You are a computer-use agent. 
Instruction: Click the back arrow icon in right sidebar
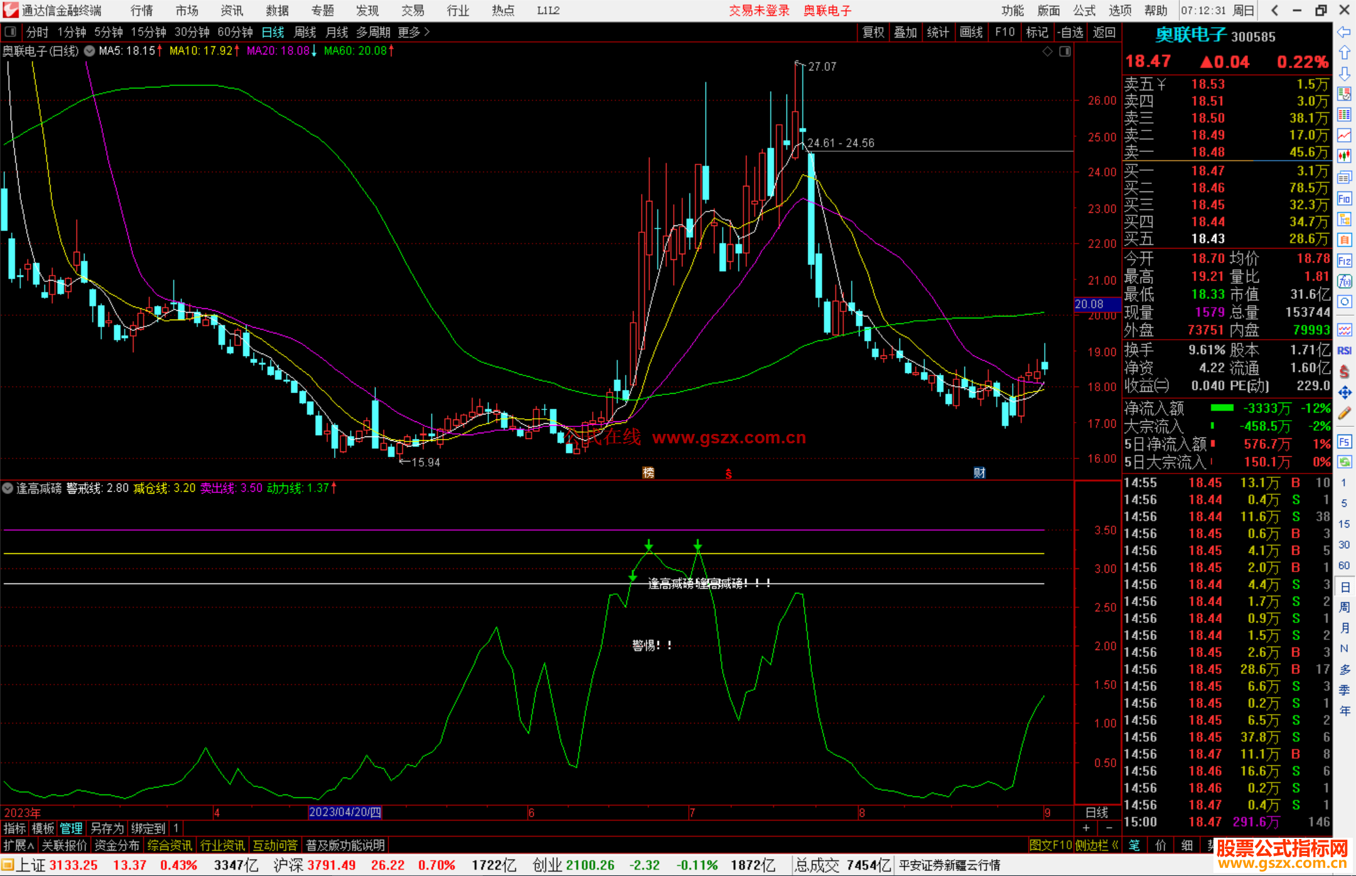1344,32
